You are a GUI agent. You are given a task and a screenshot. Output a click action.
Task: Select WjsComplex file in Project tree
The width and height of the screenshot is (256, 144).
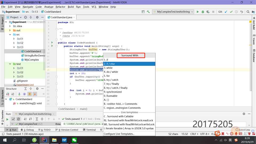(30, 60)
